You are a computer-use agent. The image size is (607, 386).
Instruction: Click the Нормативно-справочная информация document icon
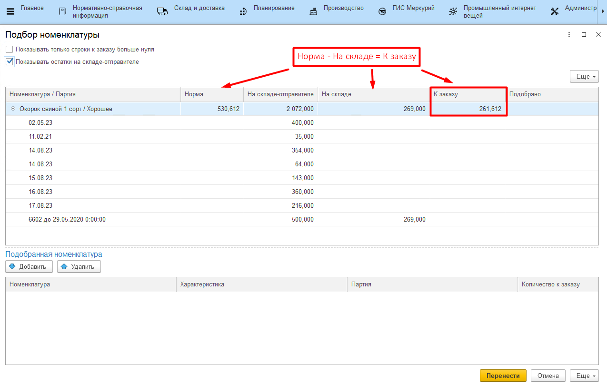[x=62, y=12]
